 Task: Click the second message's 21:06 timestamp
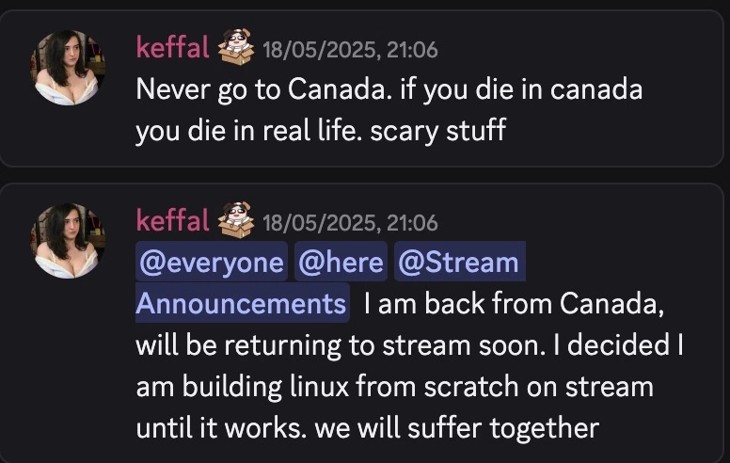(350, 223)
